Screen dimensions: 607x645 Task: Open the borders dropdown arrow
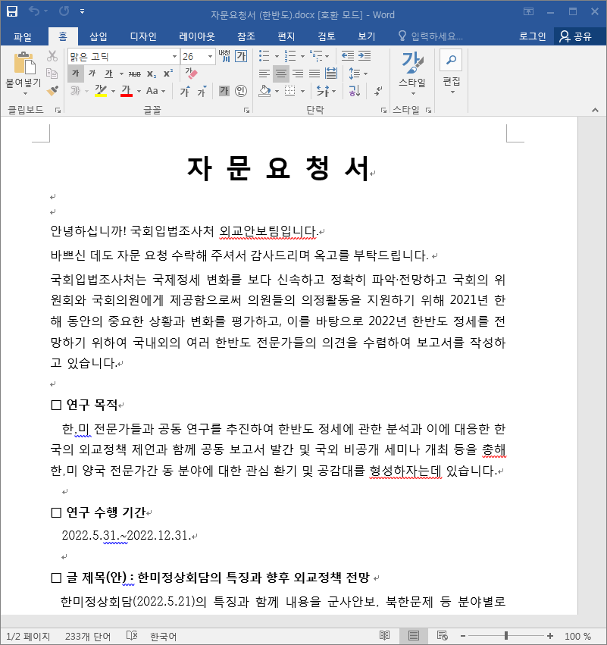[302, 91]
